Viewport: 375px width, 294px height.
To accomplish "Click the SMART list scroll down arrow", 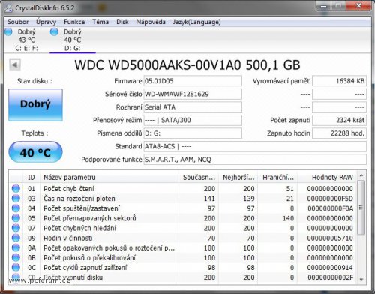I will pos(361,279).
